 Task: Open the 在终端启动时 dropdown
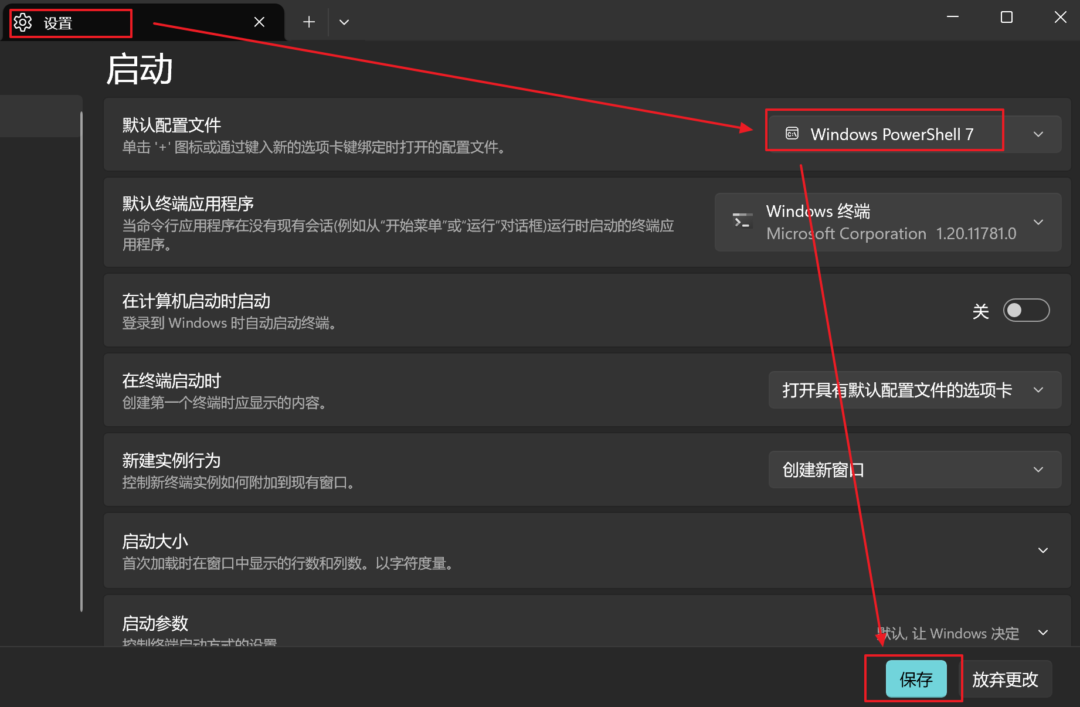tap(915, 390)
